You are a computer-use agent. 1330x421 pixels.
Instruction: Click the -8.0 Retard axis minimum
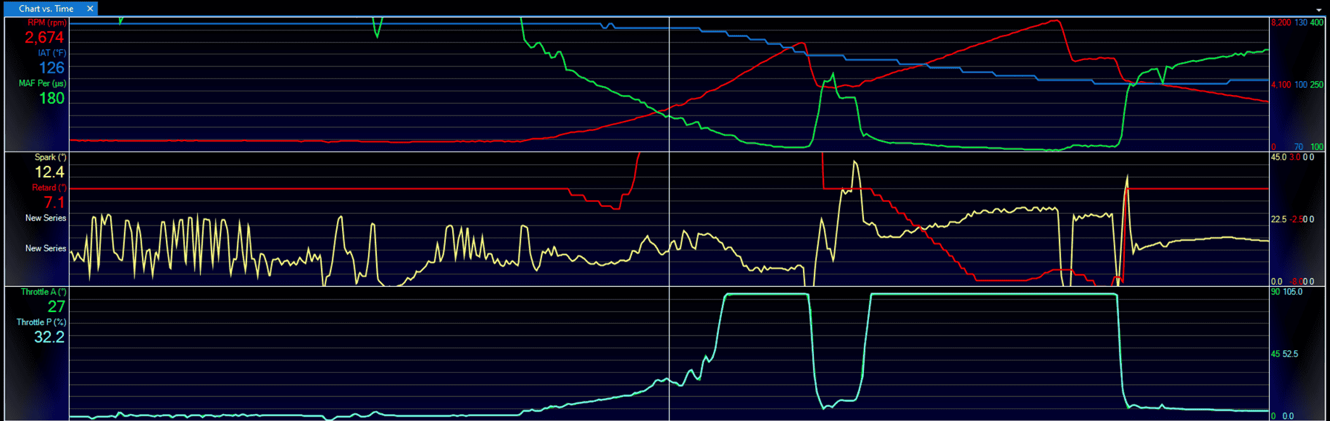click(1297, 282)
